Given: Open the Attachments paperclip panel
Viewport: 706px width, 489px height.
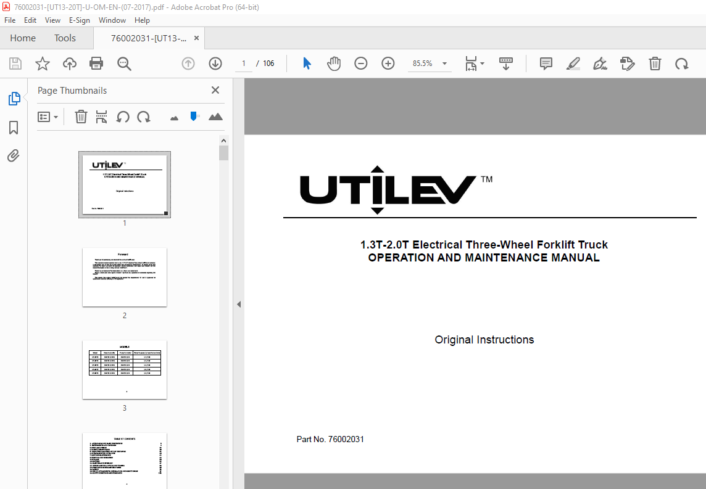Looking at the screenshot, I should [14, 155].
